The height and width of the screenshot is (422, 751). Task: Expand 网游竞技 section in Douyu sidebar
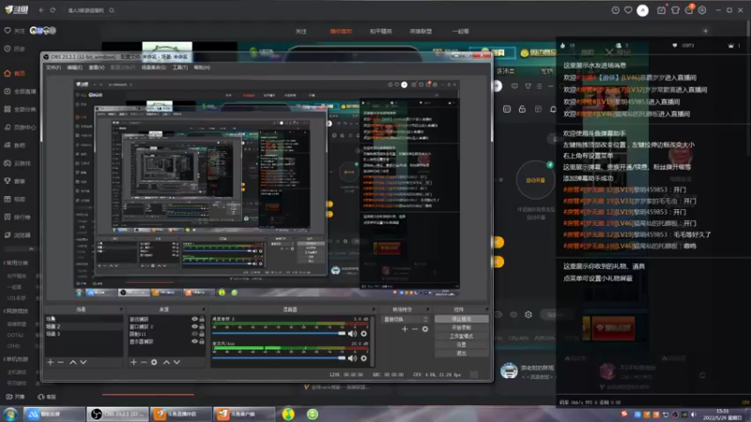coord(16,311)
